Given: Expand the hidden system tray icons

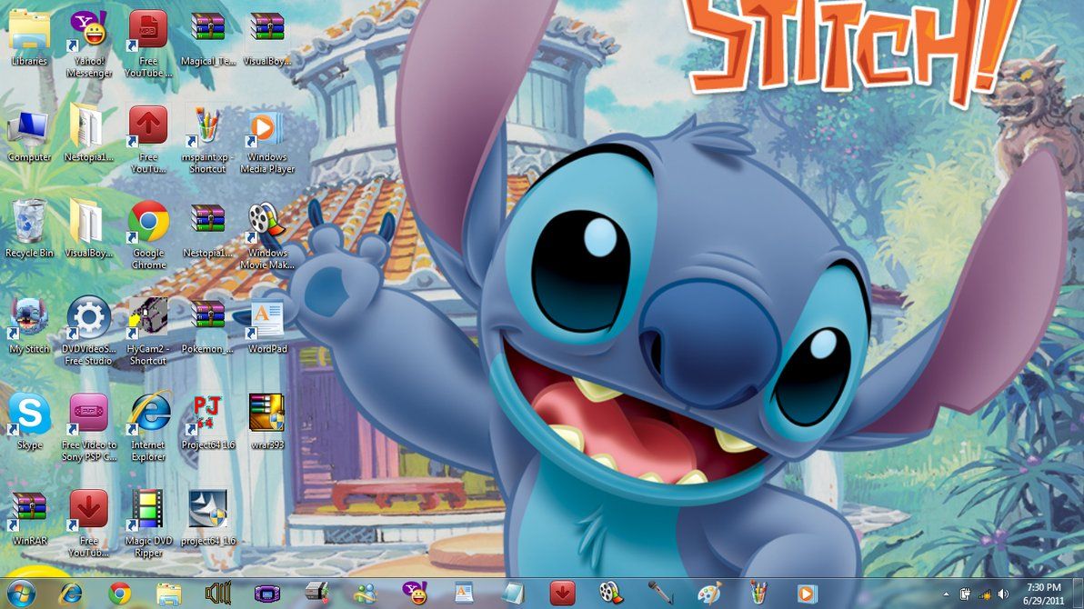Looking at the screenshot, I should coord(946,594).
